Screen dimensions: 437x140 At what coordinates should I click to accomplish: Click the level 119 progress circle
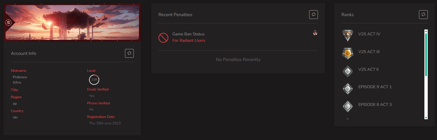tap(94, 79)
